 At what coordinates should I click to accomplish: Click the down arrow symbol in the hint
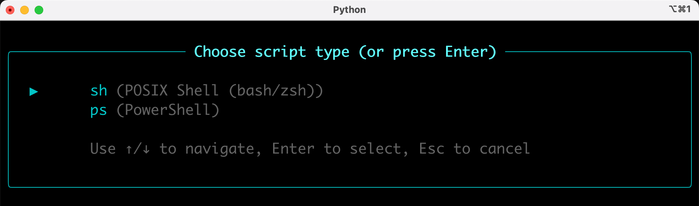coord(146,149)
